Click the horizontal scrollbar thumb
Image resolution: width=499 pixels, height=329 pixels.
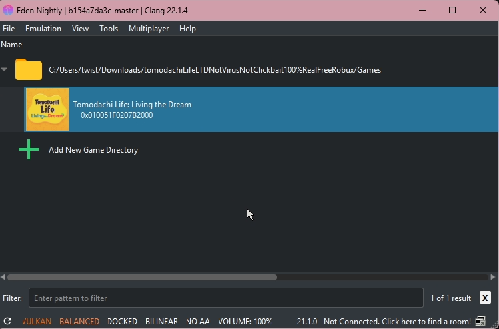[x=142, y=277]
